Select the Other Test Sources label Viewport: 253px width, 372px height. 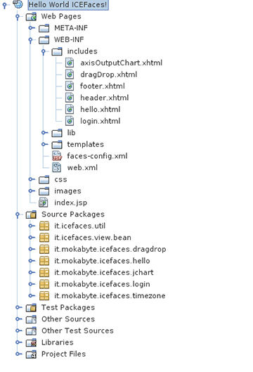77,331
